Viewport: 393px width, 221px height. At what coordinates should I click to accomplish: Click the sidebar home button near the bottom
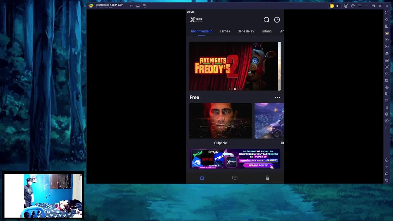click(387, 174)
